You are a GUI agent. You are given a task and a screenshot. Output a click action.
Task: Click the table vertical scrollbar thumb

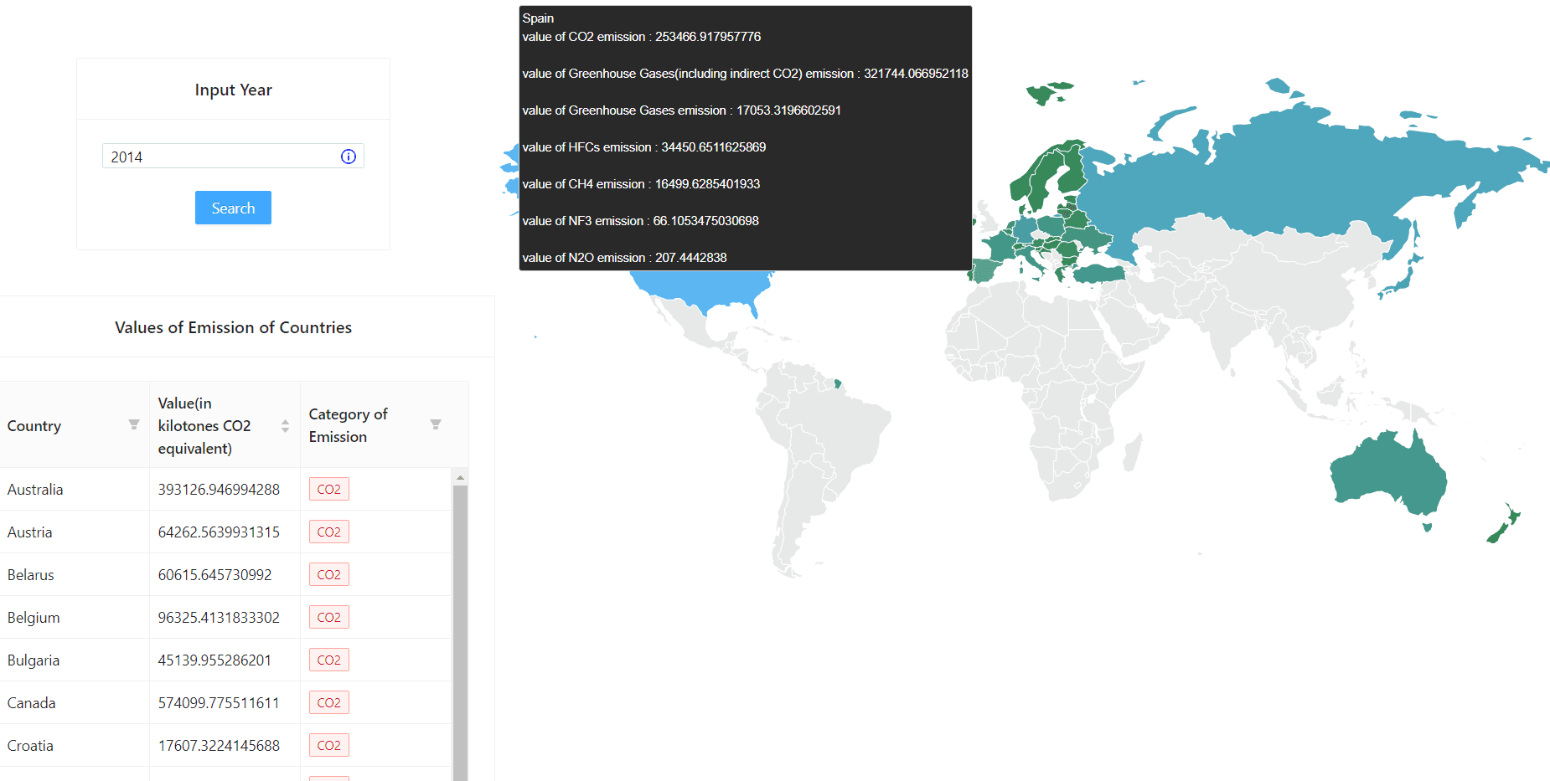(460, 632)
